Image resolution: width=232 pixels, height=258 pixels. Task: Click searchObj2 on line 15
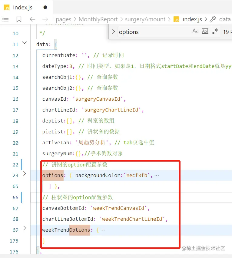tap(57, 88)
